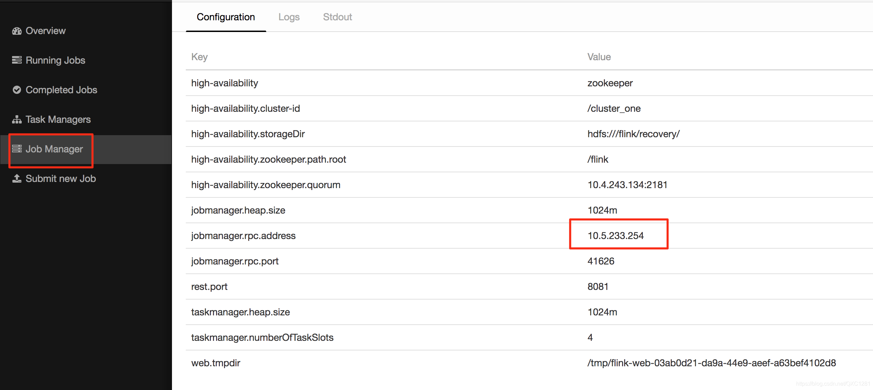Select the /cluster_one value
The width and height of the screenshot is (873, 390).
(x=614, y=109)
